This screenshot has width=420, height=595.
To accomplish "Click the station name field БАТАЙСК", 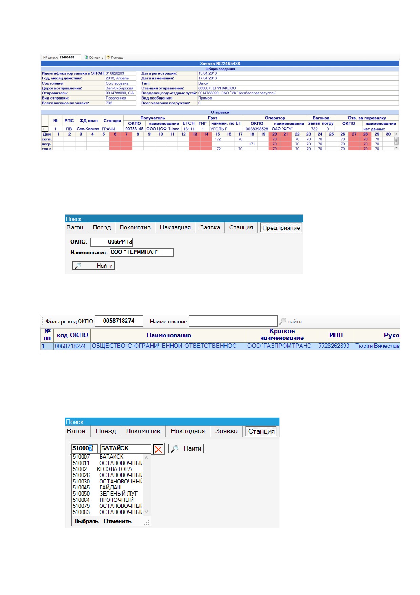I will pos(125,448).
